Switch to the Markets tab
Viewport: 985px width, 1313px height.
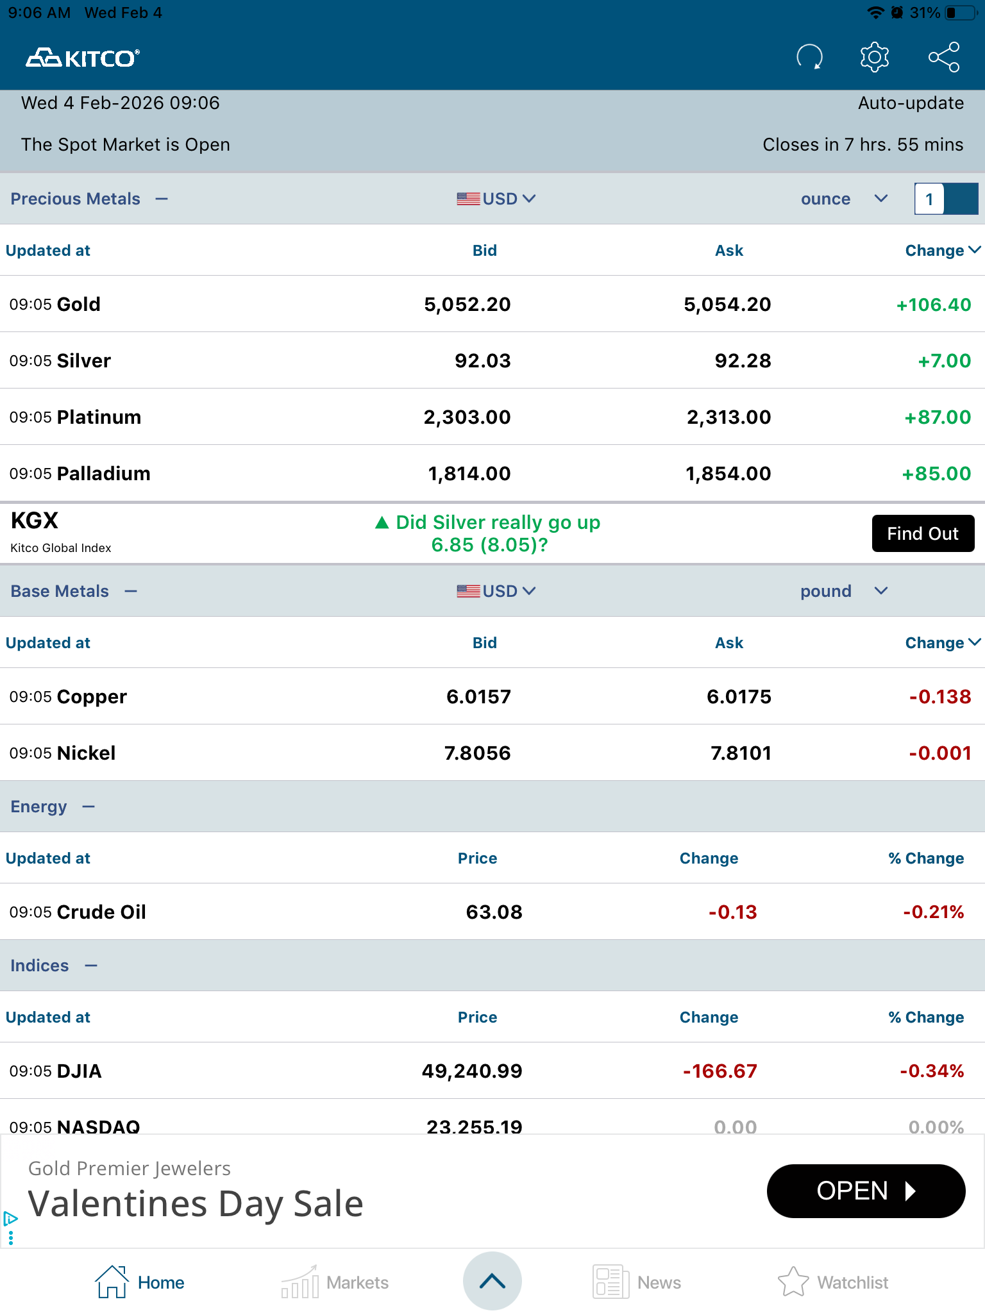tap(335, 1282)
